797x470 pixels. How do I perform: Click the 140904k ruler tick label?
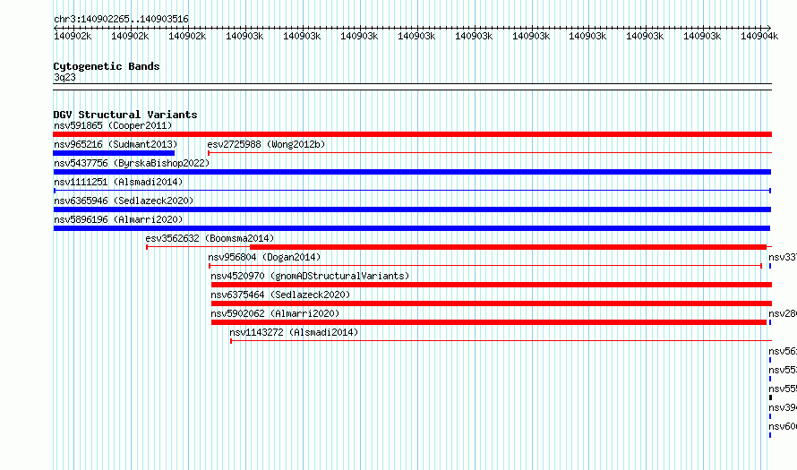758,36
